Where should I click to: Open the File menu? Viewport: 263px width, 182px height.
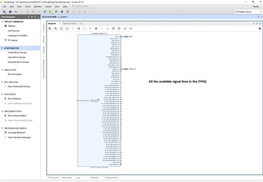tap(5, 6)
